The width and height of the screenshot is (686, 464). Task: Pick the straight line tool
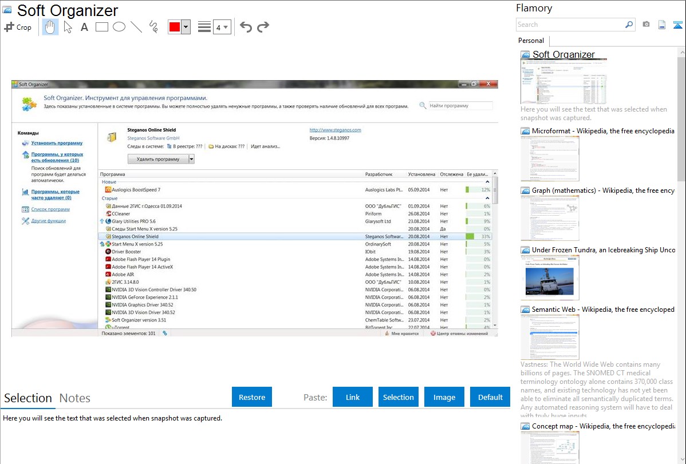coord(136,27)
